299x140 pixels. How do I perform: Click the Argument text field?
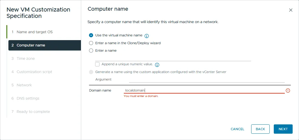[207, 80]
